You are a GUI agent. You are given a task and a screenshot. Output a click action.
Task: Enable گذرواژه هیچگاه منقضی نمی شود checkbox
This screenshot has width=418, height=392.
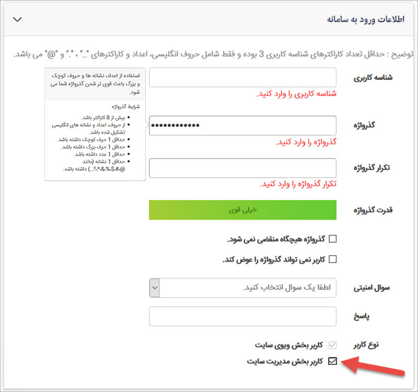point(332,239)
